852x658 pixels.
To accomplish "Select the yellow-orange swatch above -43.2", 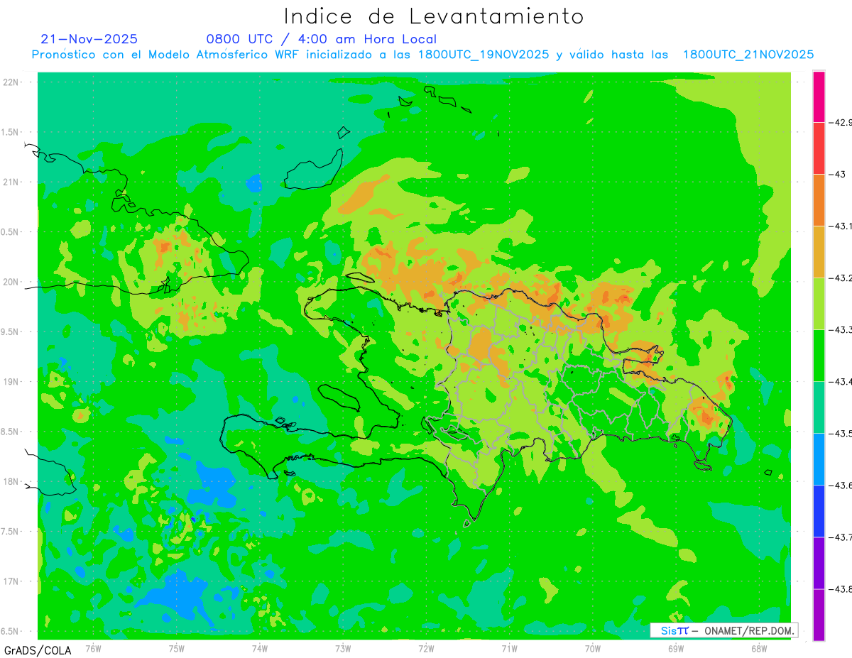I will click(819, 252).
